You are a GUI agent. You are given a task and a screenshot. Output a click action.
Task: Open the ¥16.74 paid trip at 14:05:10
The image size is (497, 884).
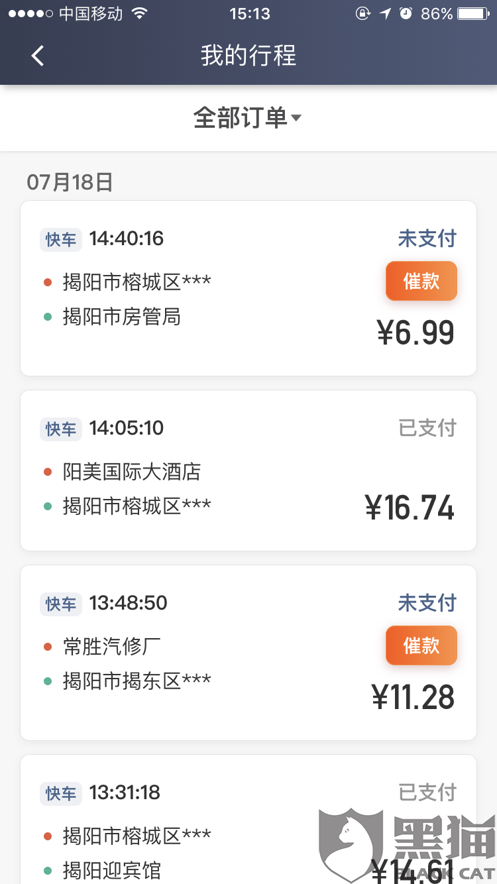pyautogui.click(x=248, y=470)
